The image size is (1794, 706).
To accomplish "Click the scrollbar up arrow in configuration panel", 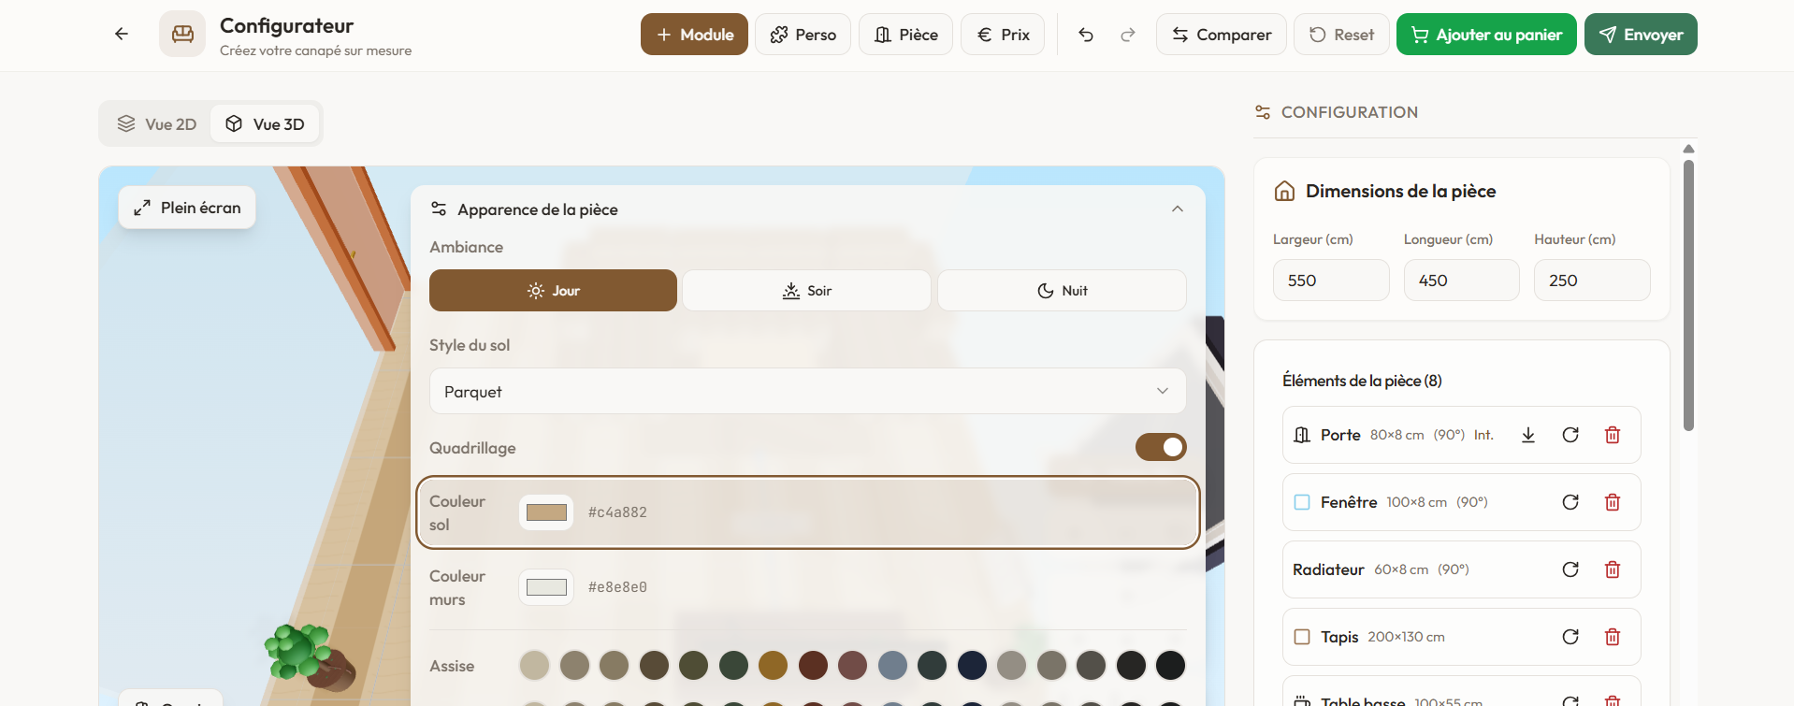I will [1688, 149].
